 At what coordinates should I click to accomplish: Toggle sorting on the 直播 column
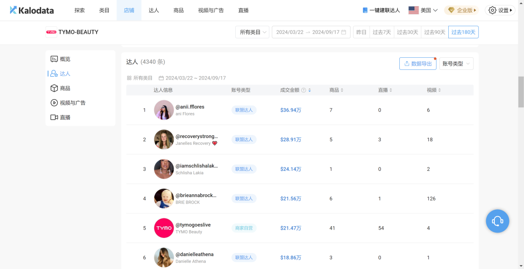point(390,90)
